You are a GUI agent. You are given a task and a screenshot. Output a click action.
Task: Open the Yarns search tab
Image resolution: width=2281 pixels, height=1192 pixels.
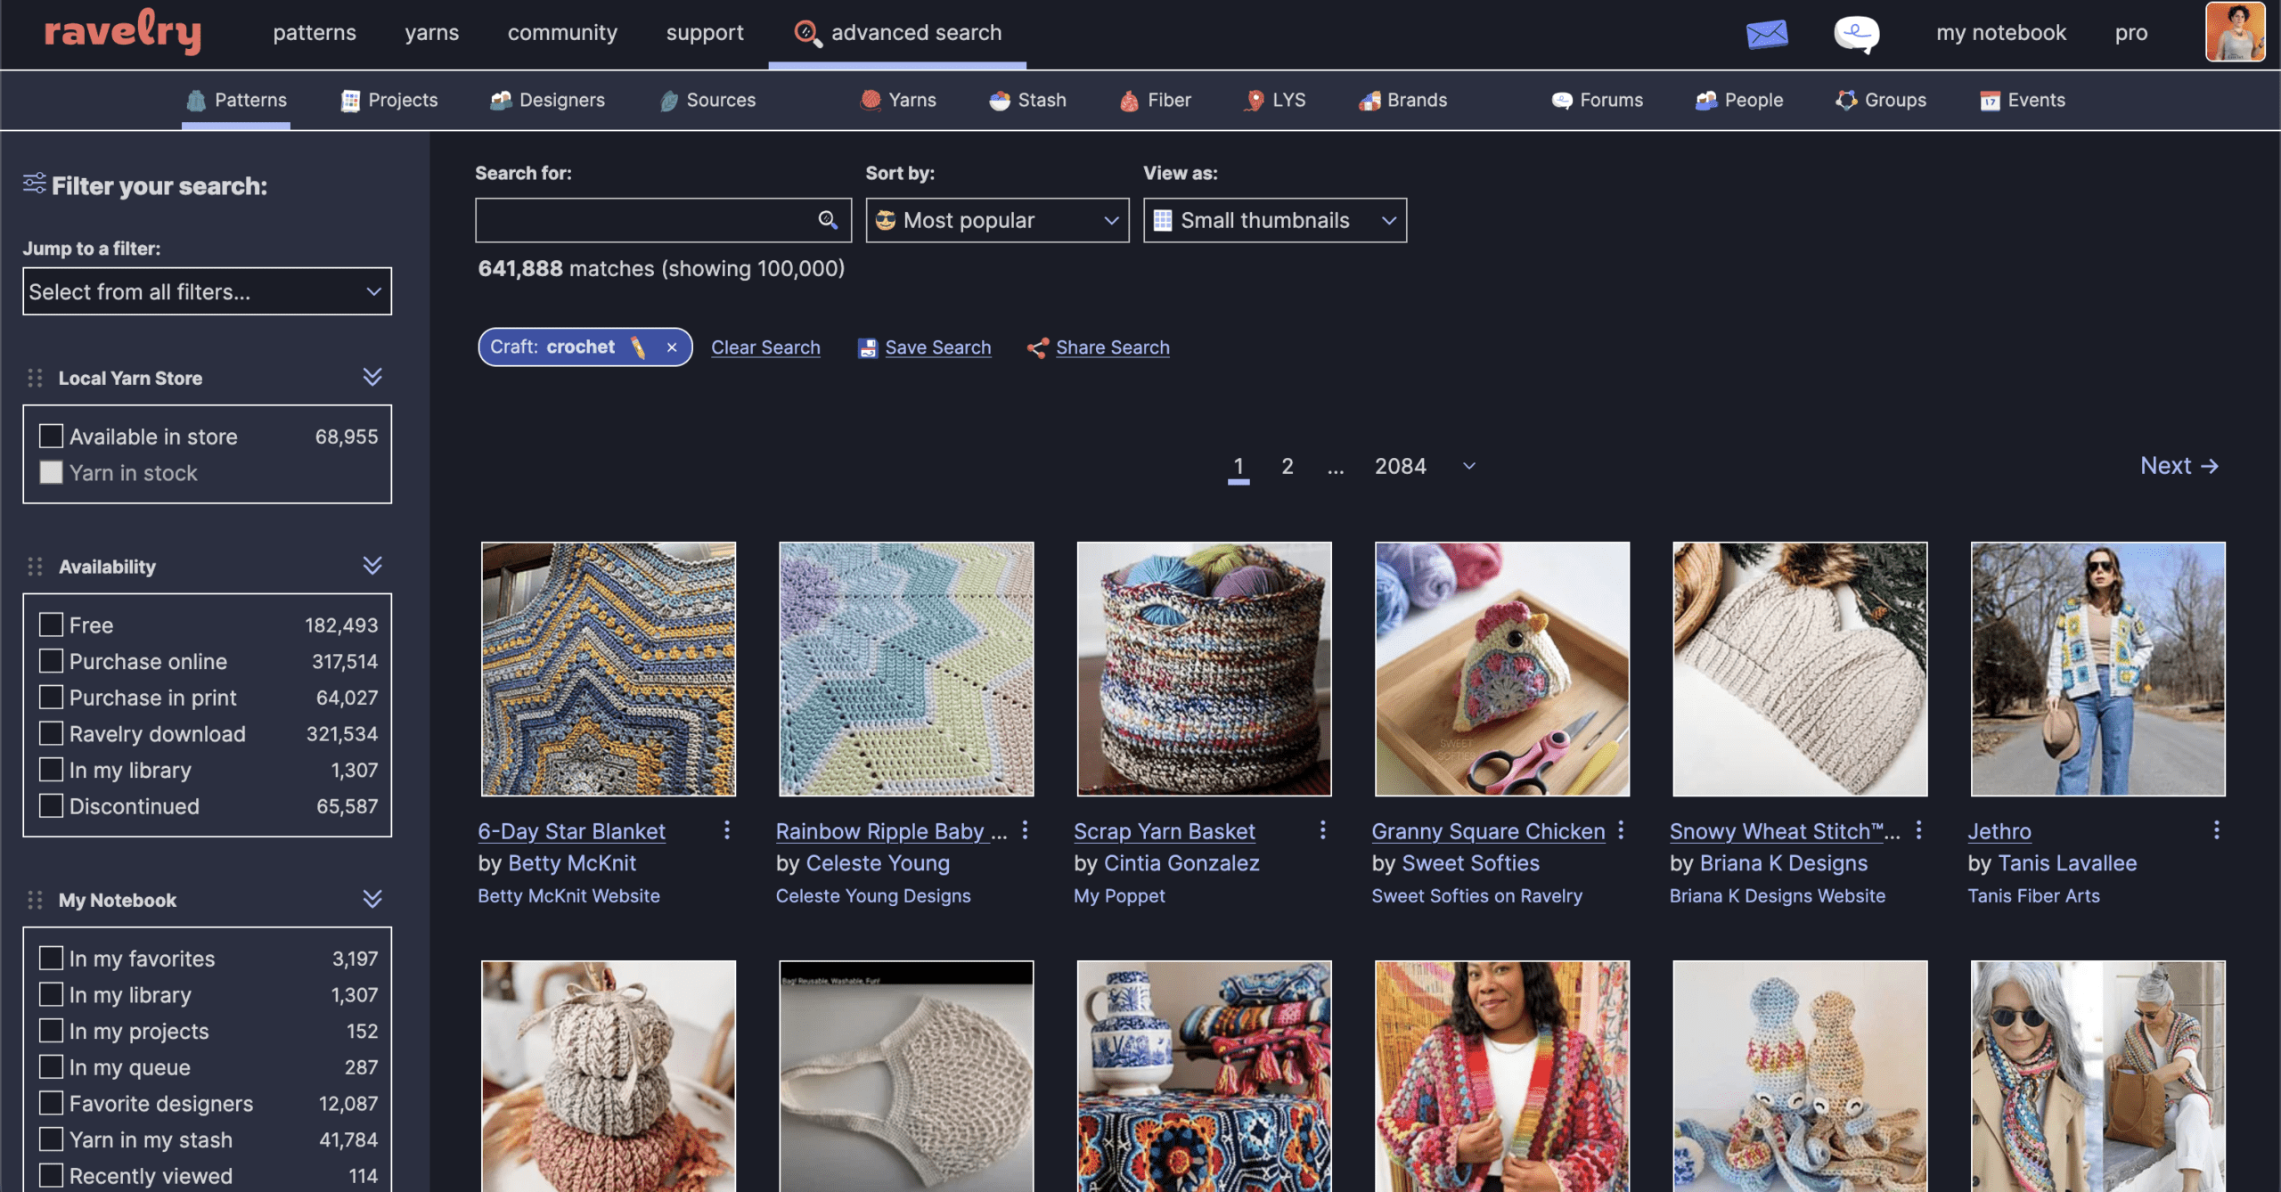(x=898, y=100)
